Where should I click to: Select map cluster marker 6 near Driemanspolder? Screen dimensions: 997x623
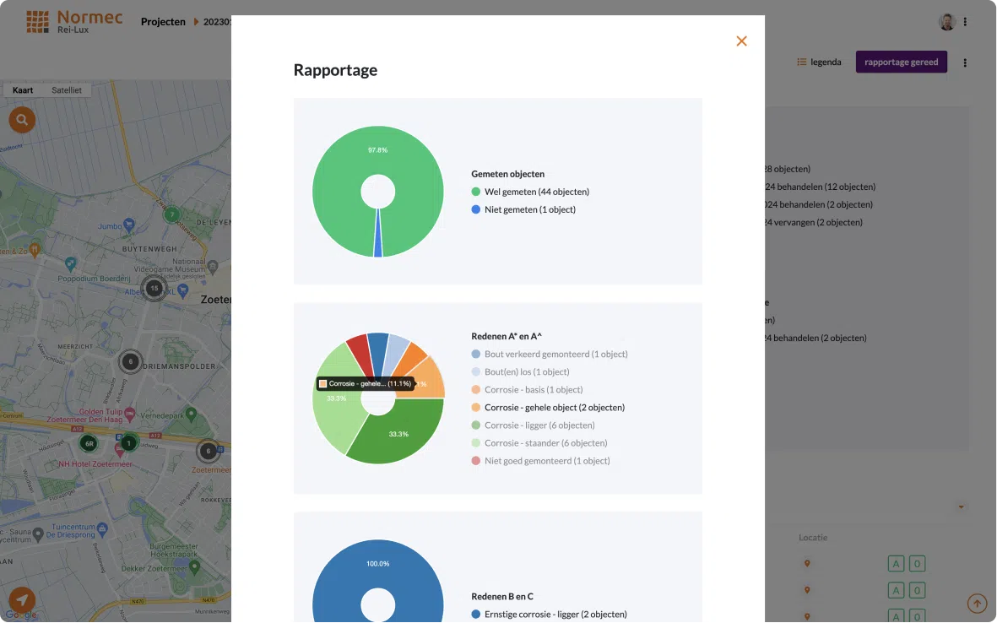click(130, 361)
